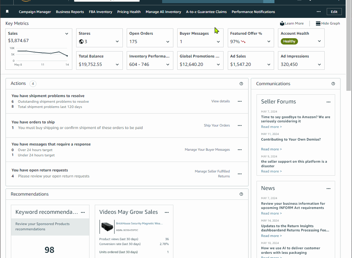Read more on 'Time to say goodbye to Amazon' post
Viewport: 352px width, 258px height.
[271, 127]
